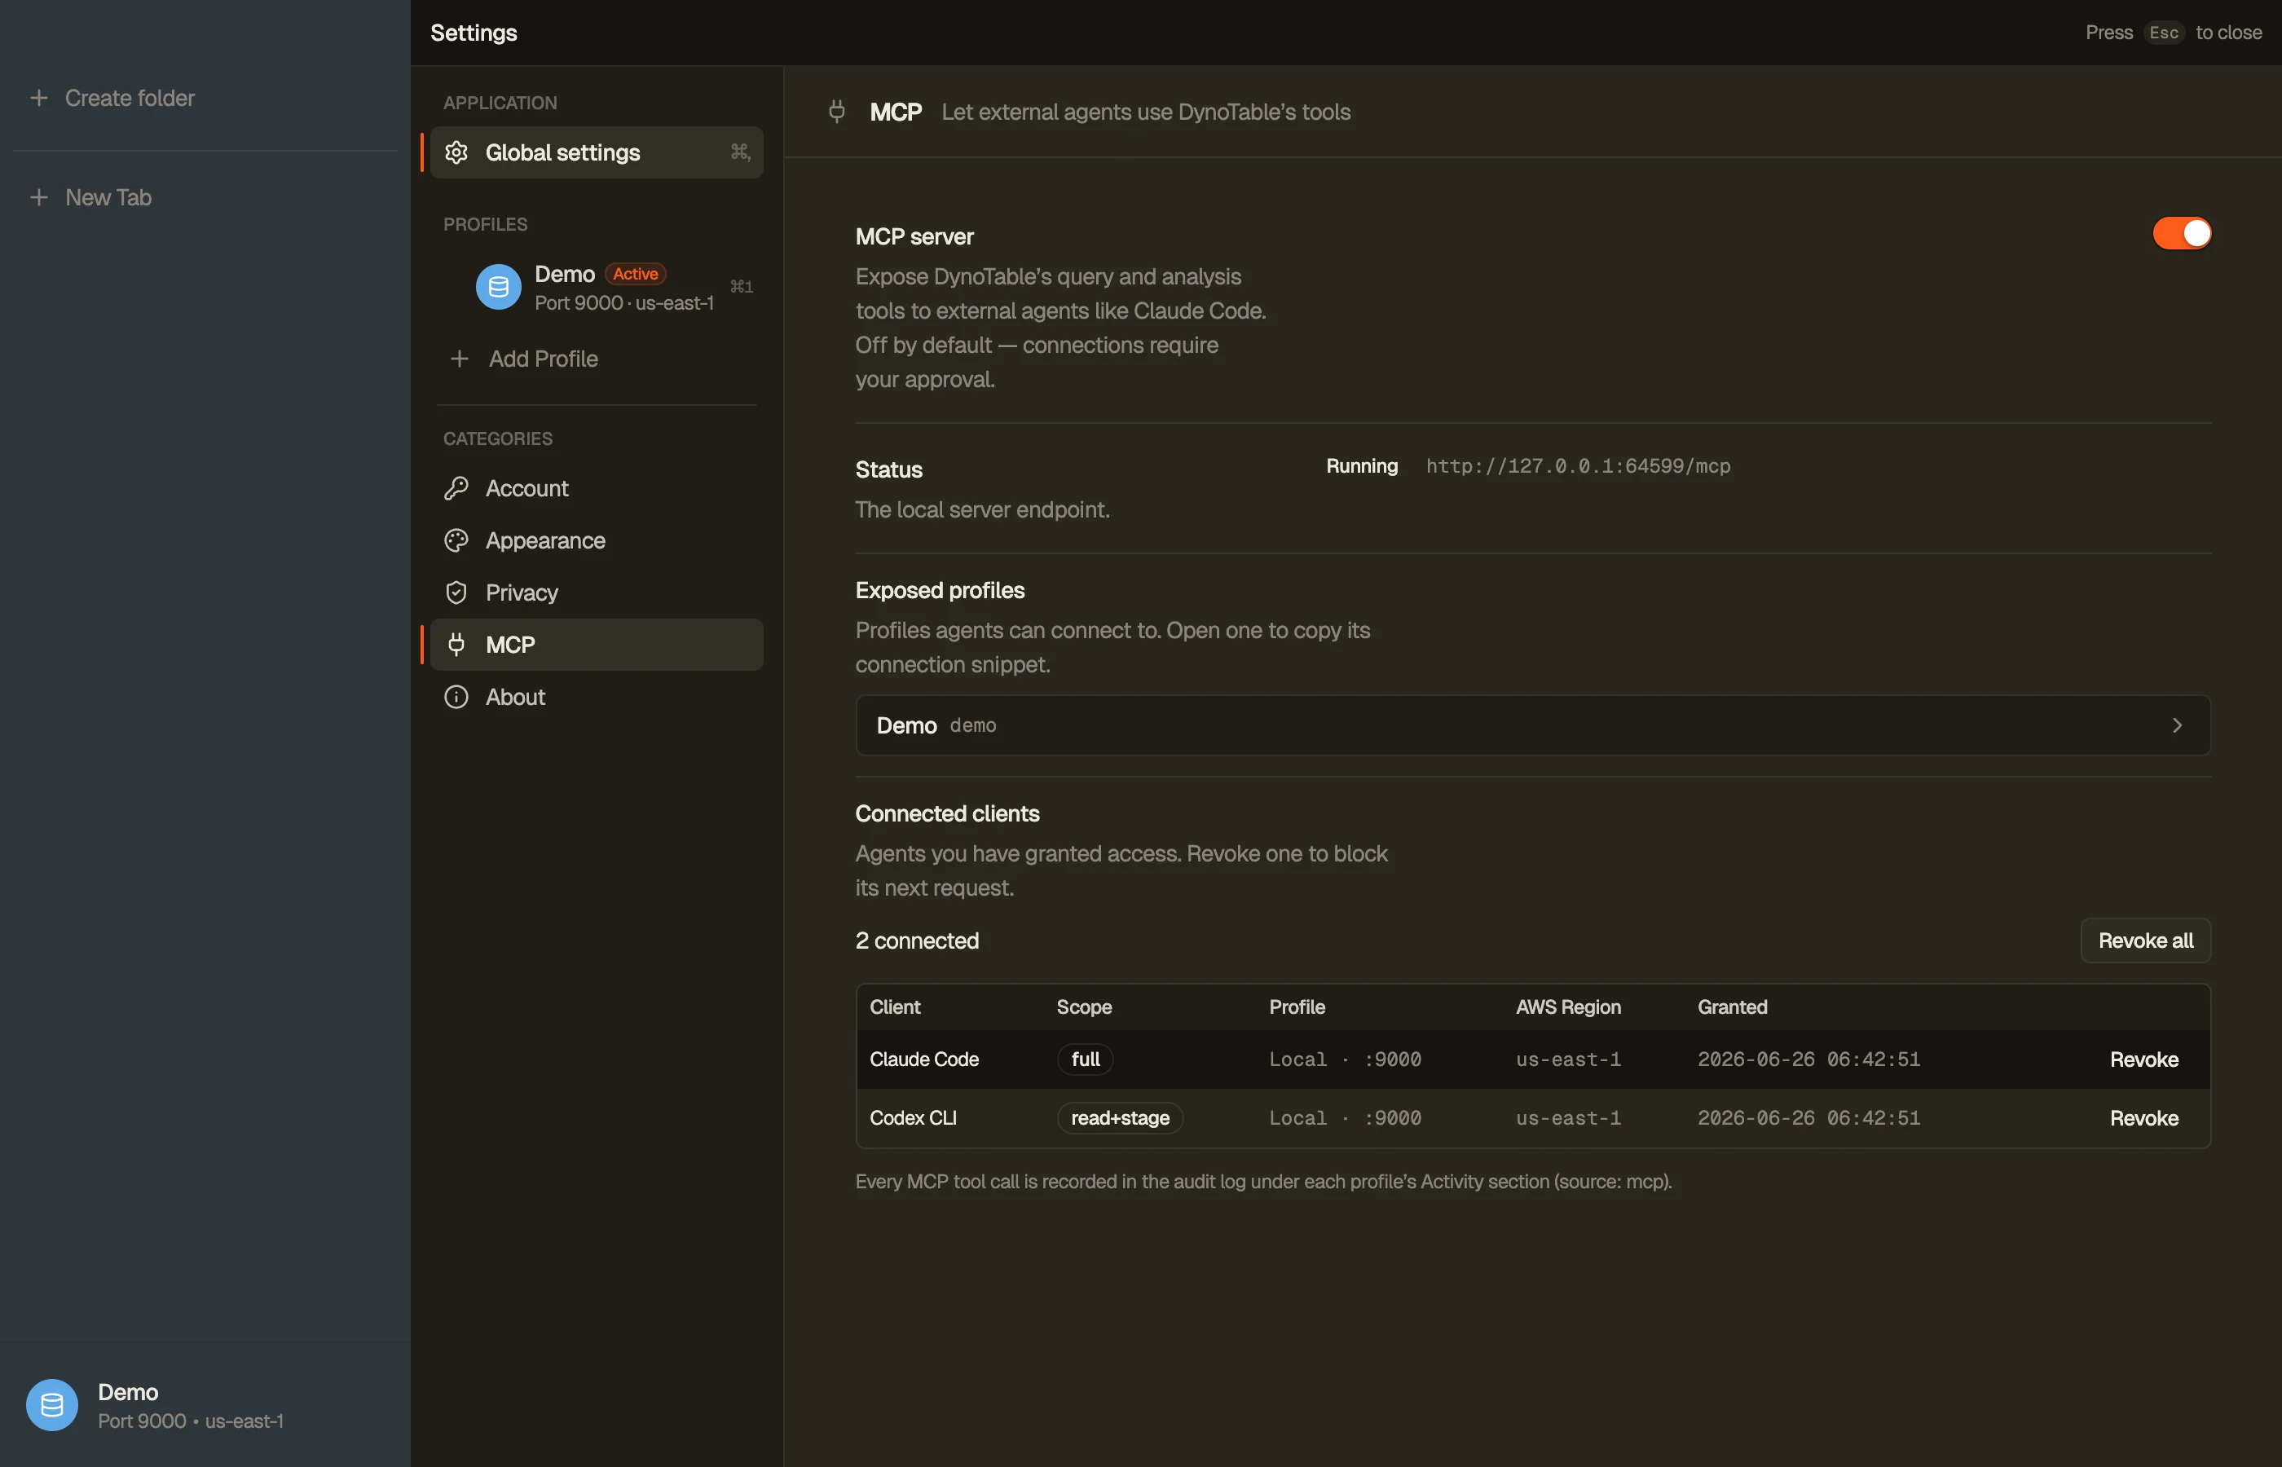This screenshot has width=2282, height=1467.
Task: Turn off the MCP server toggle
Action: [x=2181, y=233]
